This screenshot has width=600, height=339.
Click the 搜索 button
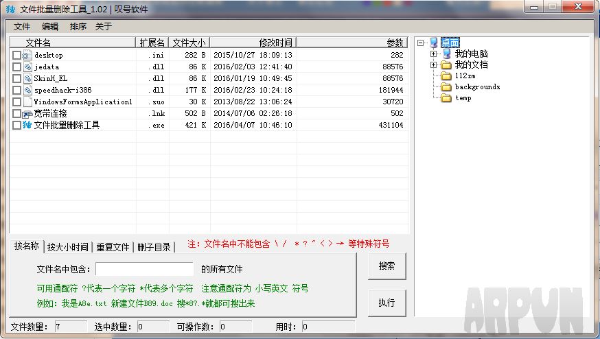click(x=386, y=266)
